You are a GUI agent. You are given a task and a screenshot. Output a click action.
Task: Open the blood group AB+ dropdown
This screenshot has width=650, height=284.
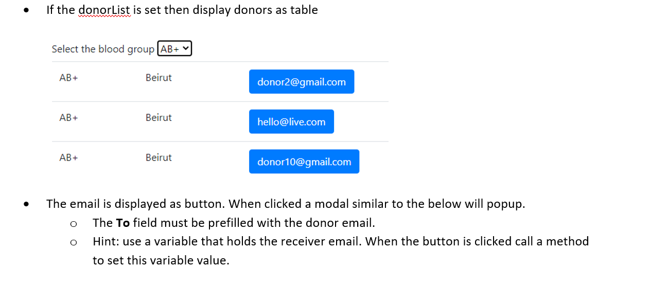pyautogui.click(x=174, y=49)
